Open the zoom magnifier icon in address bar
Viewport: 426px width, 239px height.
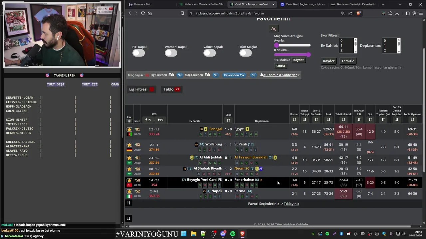click(343, 13)
